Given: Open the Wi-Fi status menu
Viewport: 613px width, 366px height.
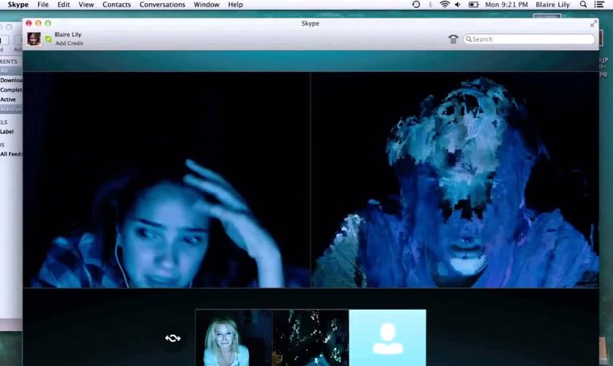Looking at the screenshot, I should pyautogui.click(x=444, y=5).
